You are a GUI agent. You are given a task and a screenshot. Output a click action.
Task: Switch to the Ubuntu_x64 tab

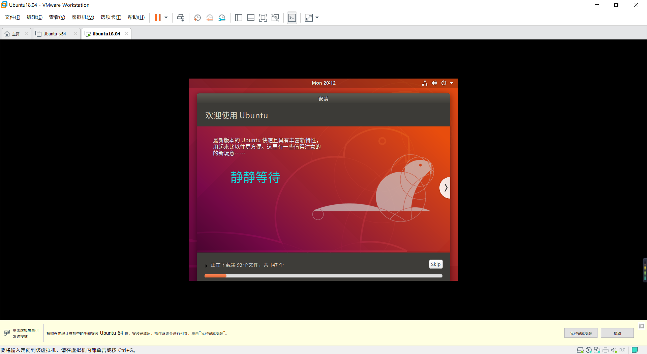(54, 34)
